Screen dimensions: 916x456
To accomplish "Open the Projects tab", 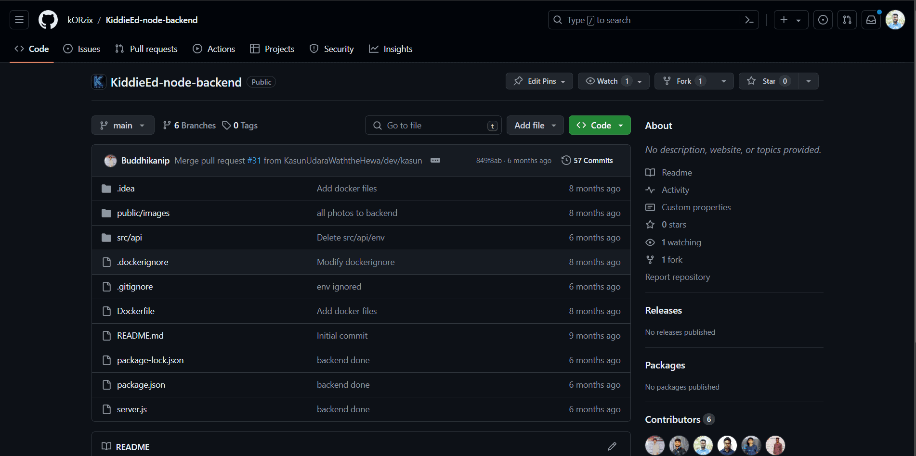I will 272,49.
